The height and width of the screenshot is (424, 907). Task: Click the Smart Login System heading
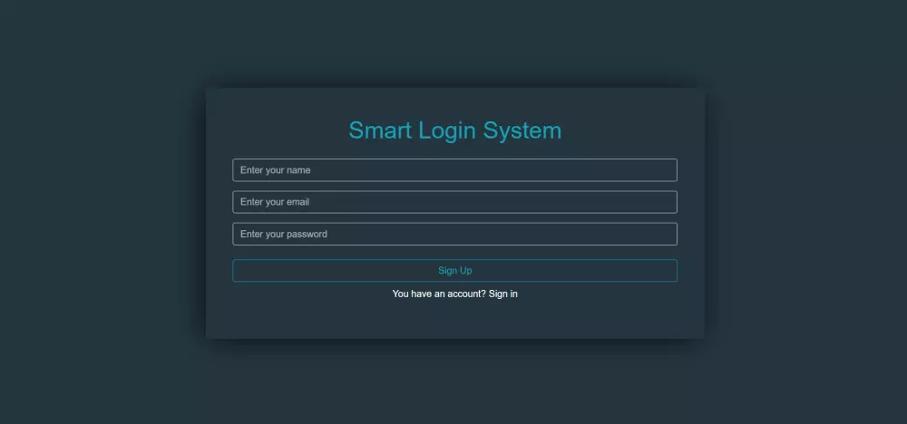pos(454,130)
